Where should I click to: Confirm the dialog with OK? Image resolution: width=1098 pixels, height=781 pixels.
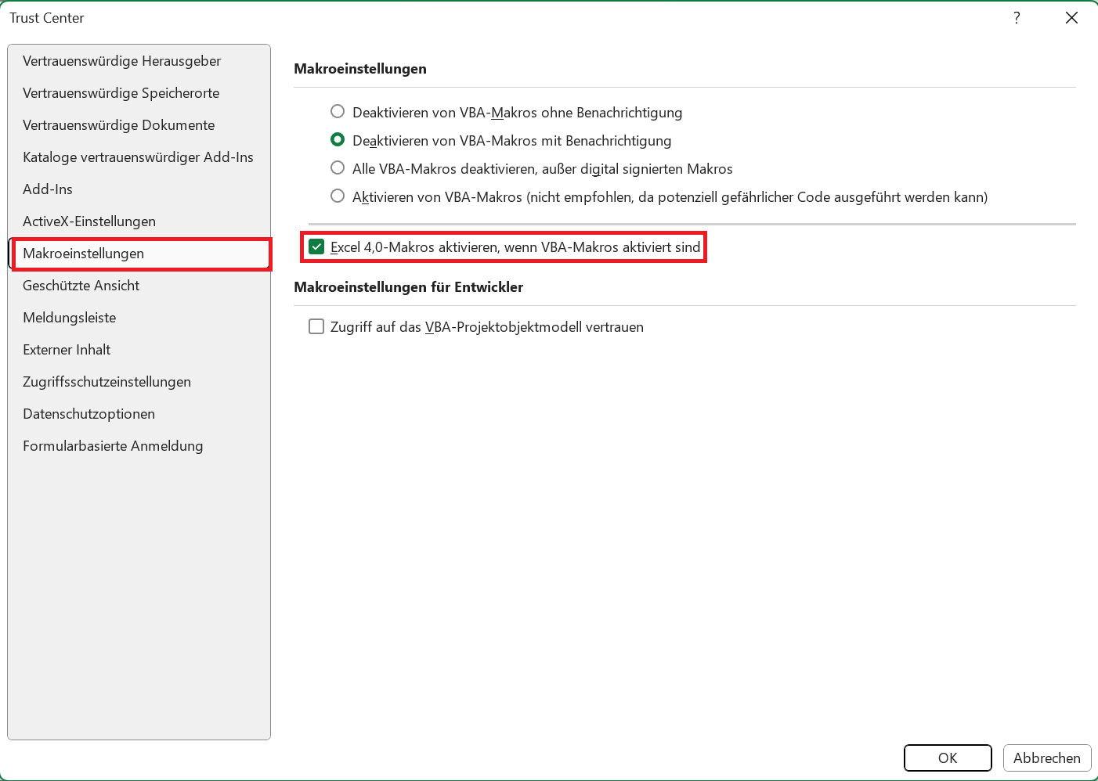tap(948, 758)
